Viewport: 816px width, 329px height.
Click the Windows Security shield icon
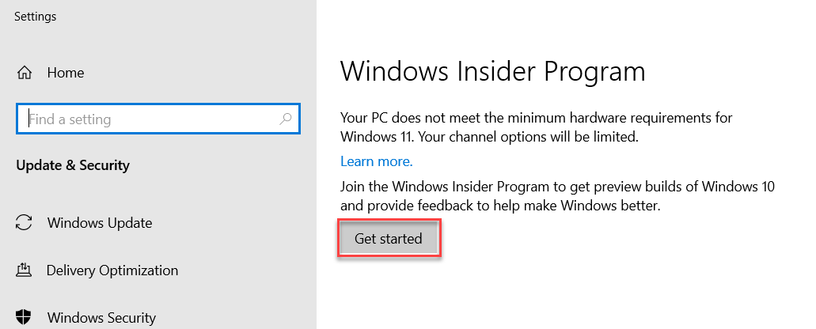click(24, 318)
